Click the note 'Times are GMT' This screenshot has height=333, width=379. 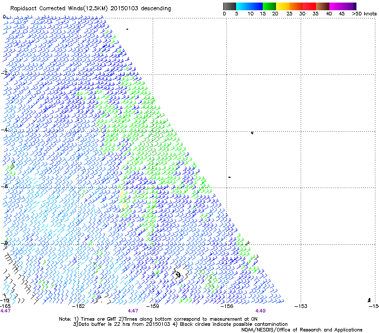pos(99,319)
